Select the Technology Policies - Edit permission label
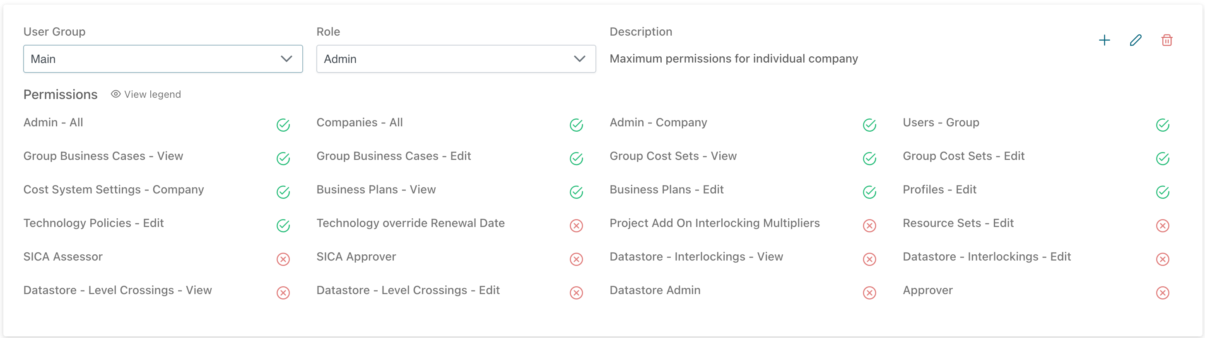Screen dimensions: 1205x338 94,223
